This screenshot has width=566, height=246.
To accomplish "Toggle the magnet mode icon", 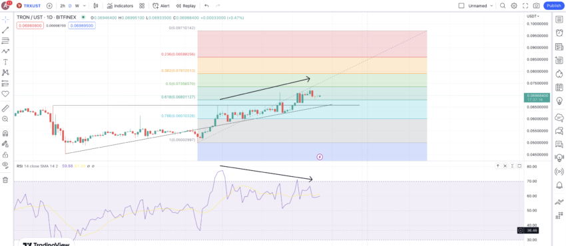I will tap(5, 133).
